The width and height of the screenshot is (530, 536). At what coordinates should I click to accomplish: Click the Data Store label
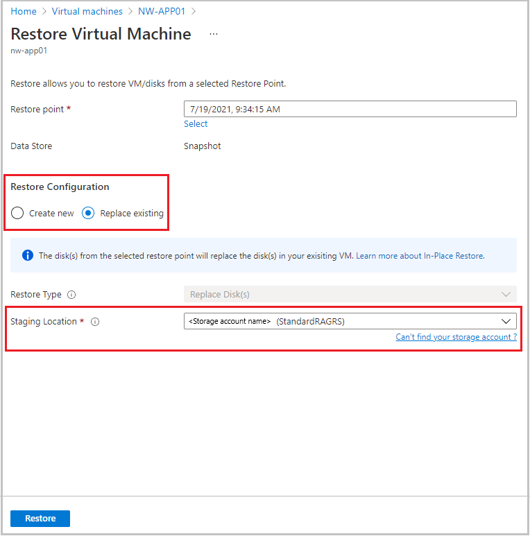(31, 146)
